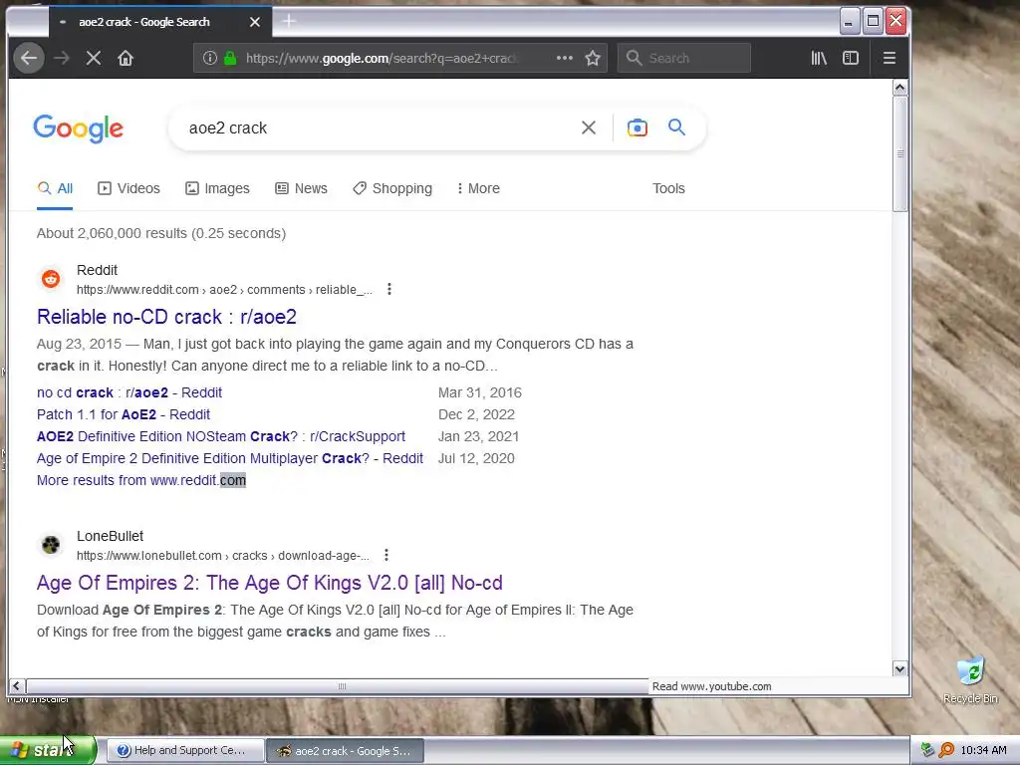Screen dimensions: 1020x765
Task: Click the horizontal scrollbar left arrow
Action: point(16,685)
